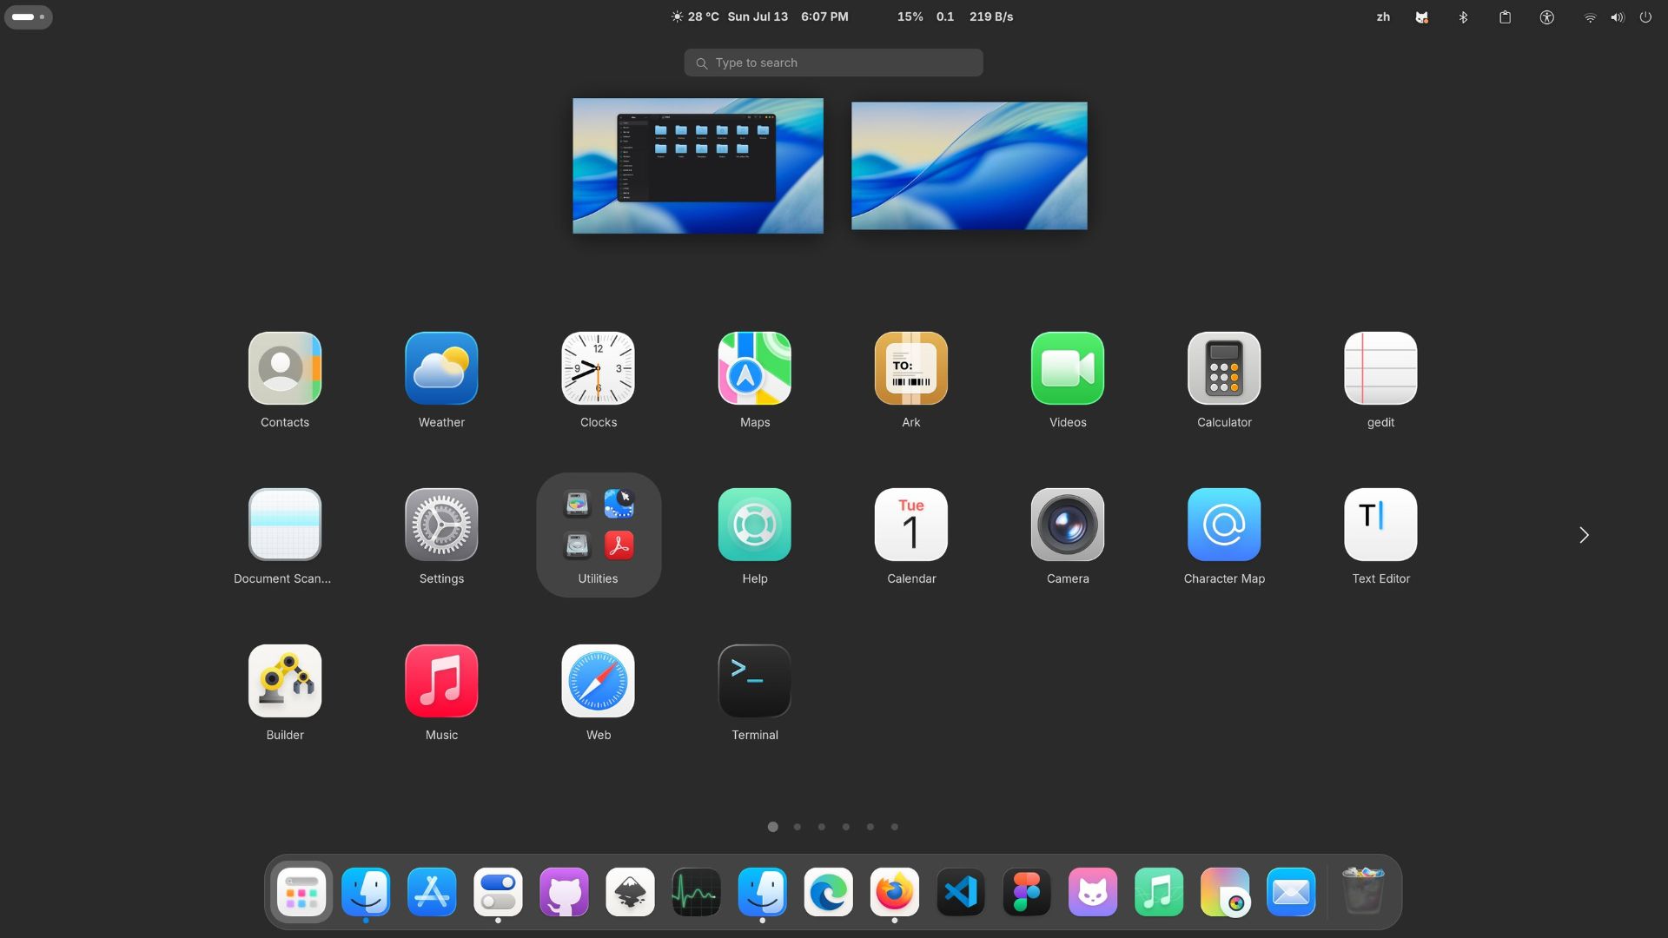The height and width of the screenshot is (938, 1668).
Task: Toggle Wi-Fi from the status bar
Action: pos(1590,17)
